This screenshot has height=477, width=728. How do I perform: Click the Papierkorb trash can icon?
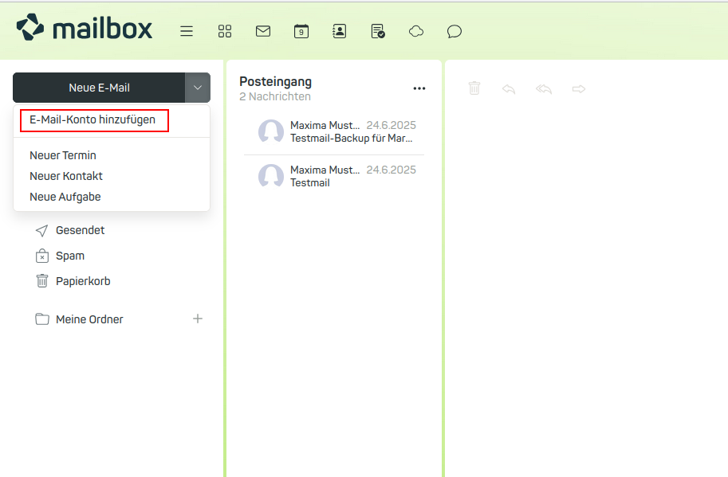click(x=41, y=281)
